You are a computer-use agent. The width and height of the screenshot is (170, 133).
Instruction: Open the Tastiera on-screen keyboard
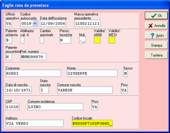156,55
